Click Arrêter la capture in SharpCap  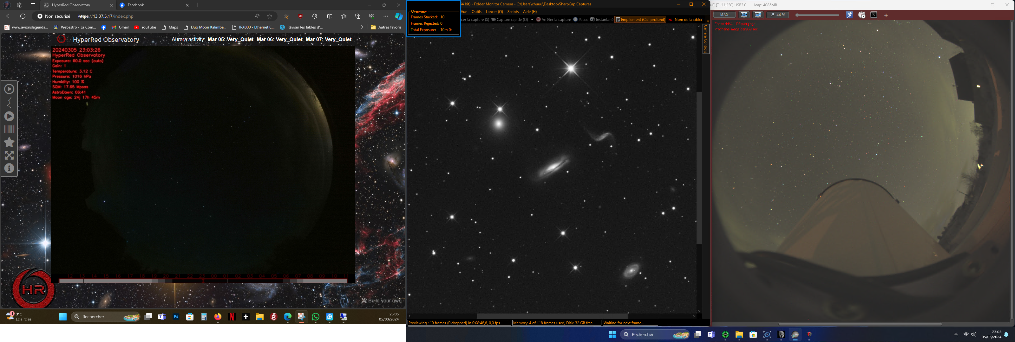pos(553,20)
